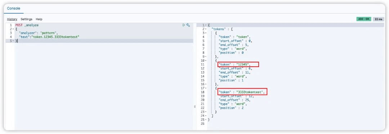Collapse the tokens array fold at line 2
This screenshot has height=134, width=389.
(x=206, y=29)
